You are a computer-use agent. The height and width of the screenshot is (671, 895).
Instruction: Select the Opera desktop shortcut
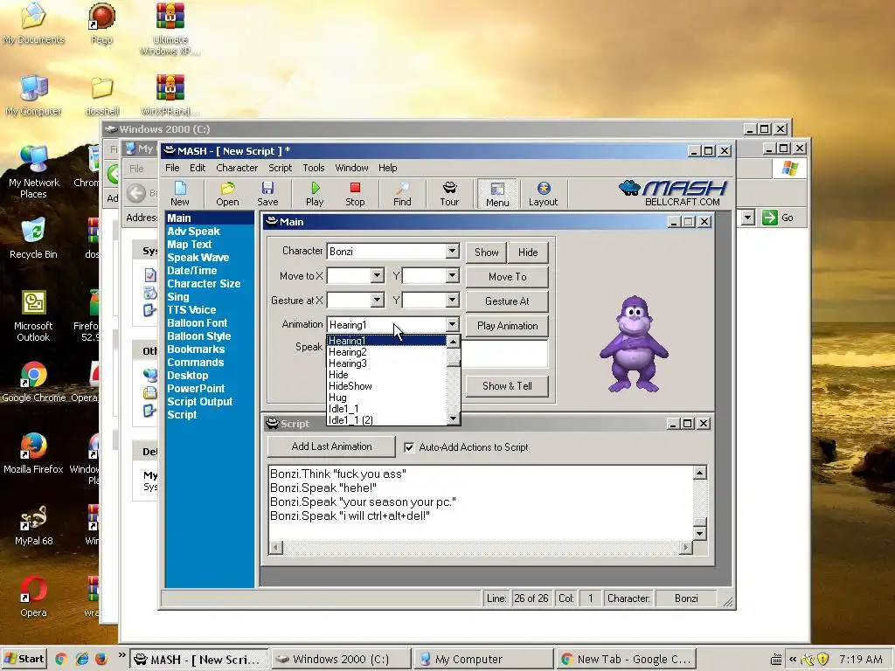33,596
